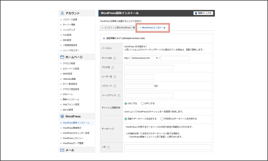Open Webフォント設定 in the sidebar
The image size is (268, 161).
[x=71, y=105]
